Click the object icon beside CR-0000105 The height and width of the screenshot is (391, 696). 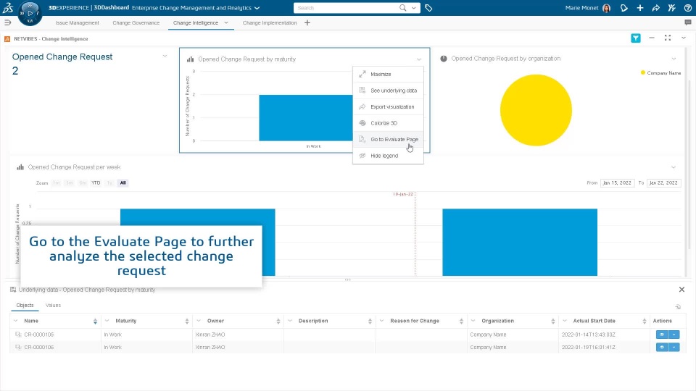[x=18, y=335]
